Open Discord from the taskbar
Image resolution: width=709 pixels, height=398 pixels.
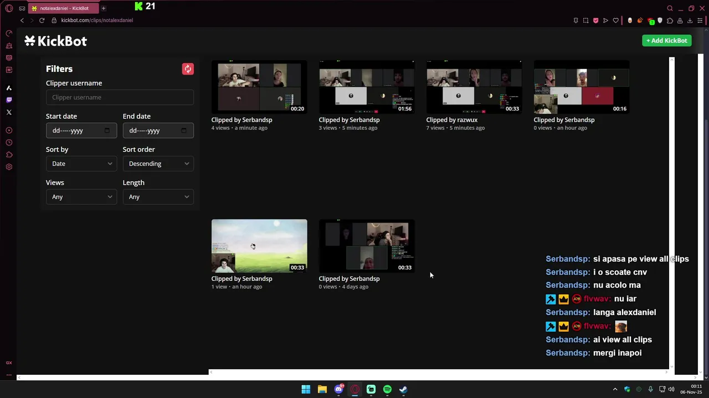(338, 389)
